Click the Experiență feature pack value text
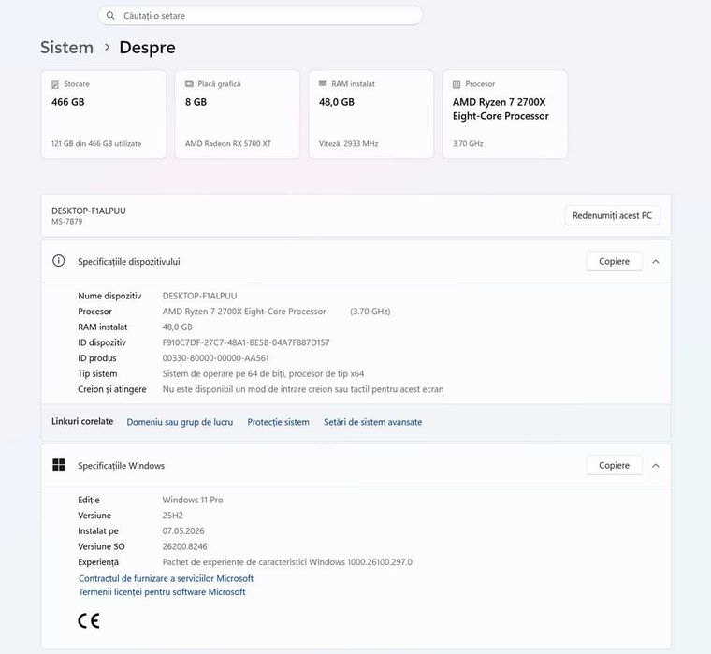This screenshot has height=654, width=711. tap(287, 562)
